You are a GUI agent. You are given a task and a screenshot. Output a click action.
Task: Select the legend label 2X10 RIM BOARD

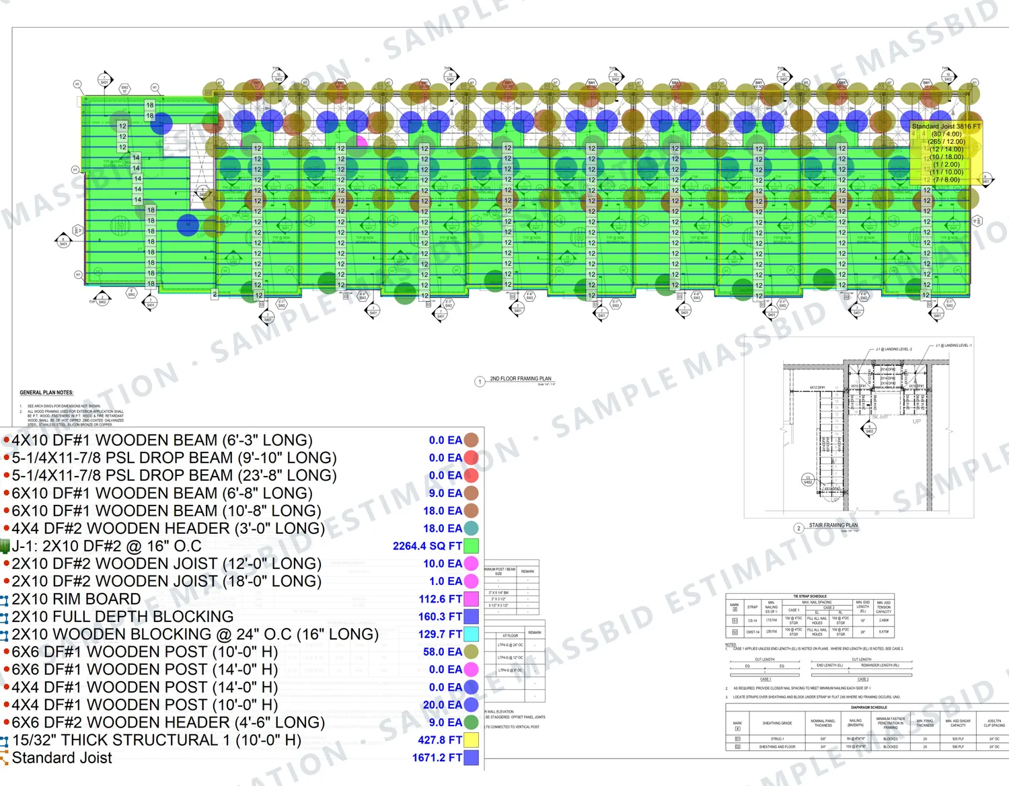pos(76,599)
